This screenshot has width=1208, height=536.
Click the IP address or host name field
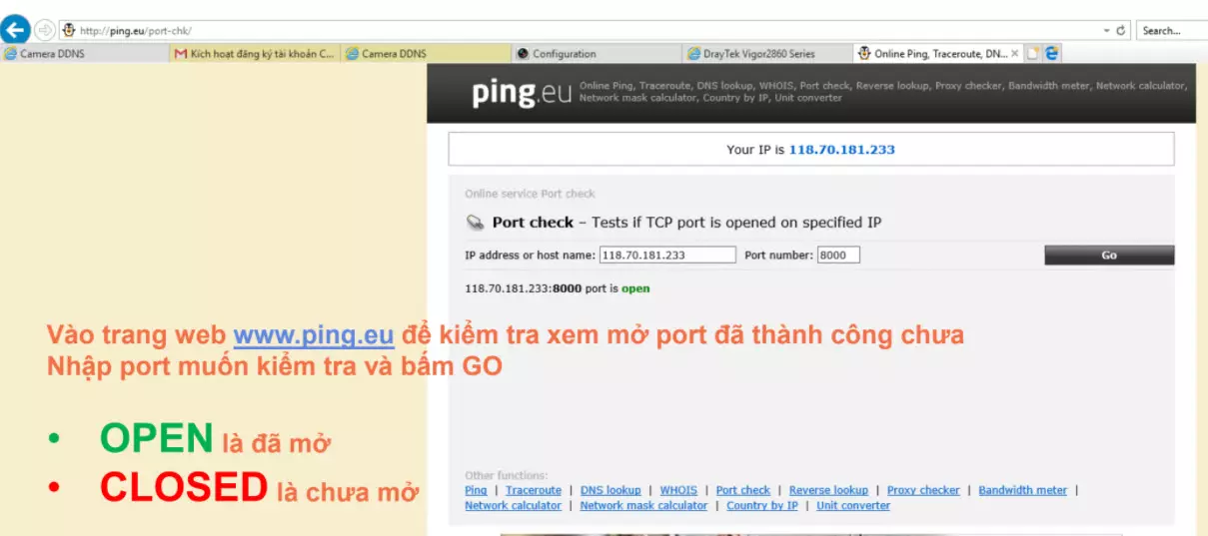[667, 255]
